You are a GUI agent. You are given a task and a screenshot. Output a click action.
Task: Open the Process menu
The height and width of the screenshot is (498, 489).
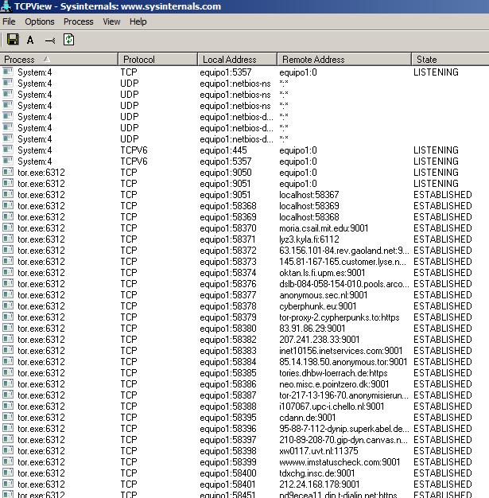(x=79, y=21)
